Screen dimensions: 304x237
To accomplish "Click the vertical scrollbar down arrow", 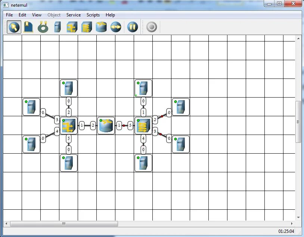I will [298, 218].
